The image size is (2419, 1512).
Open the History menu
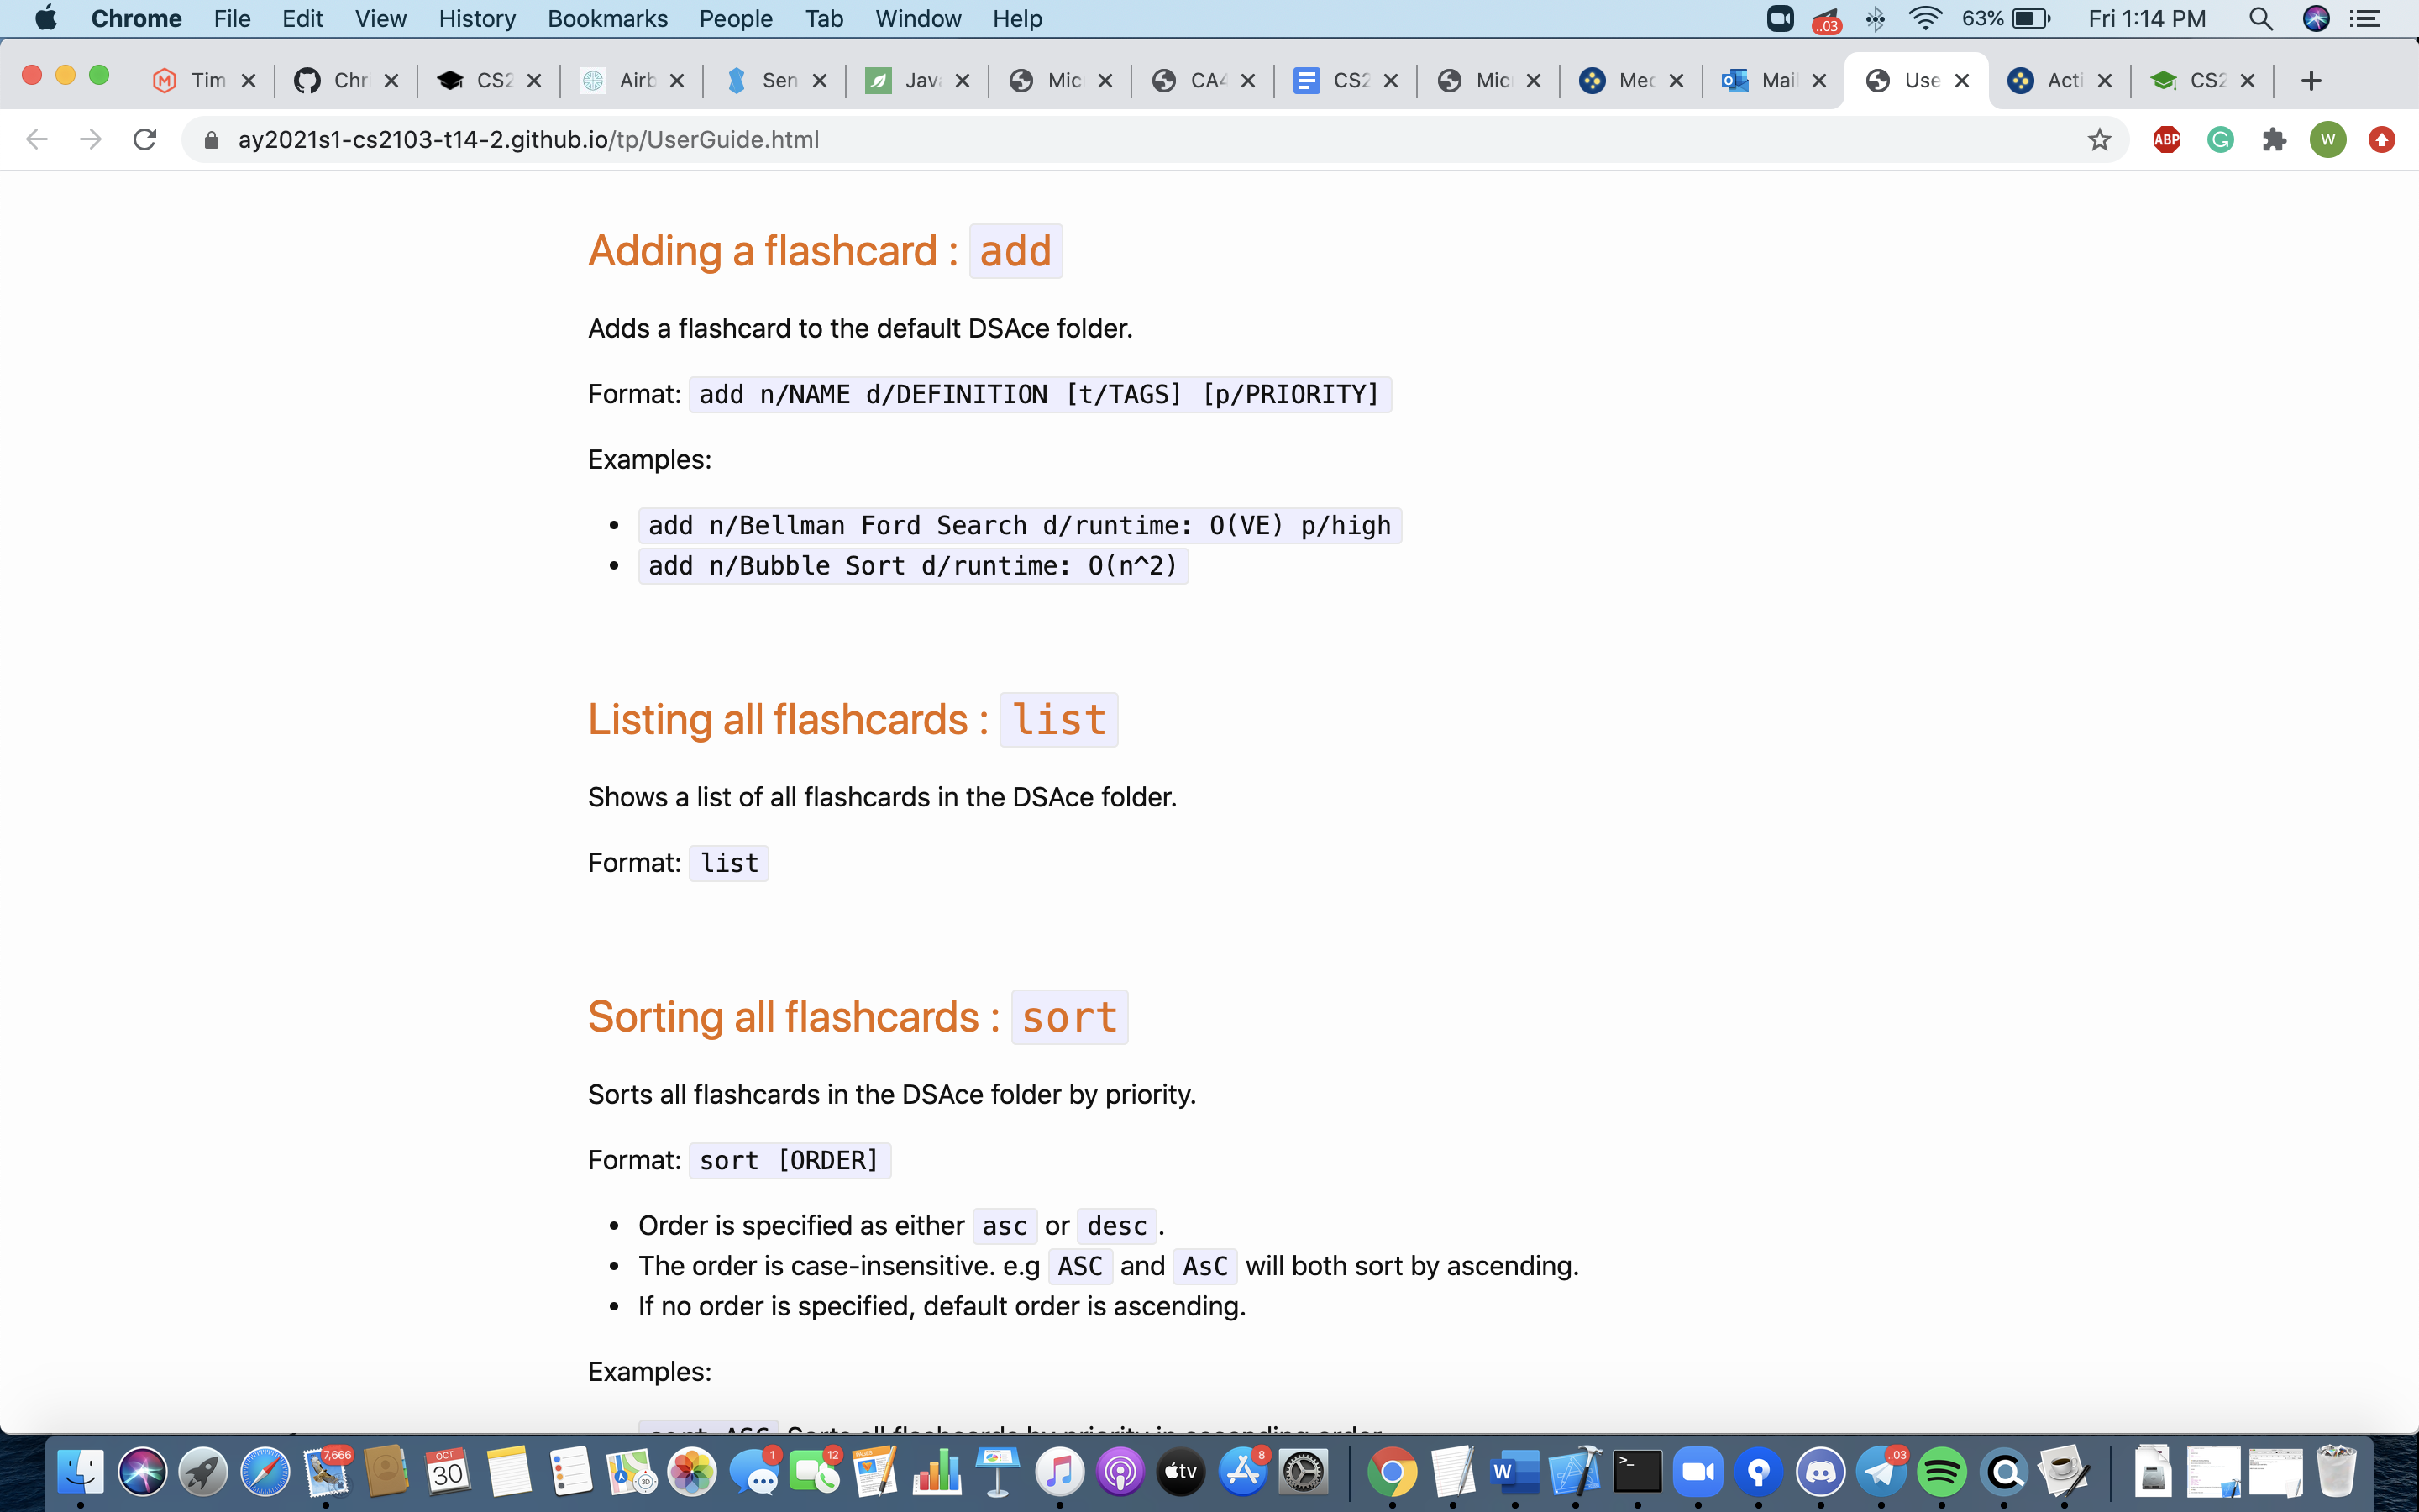pos(477,19)
